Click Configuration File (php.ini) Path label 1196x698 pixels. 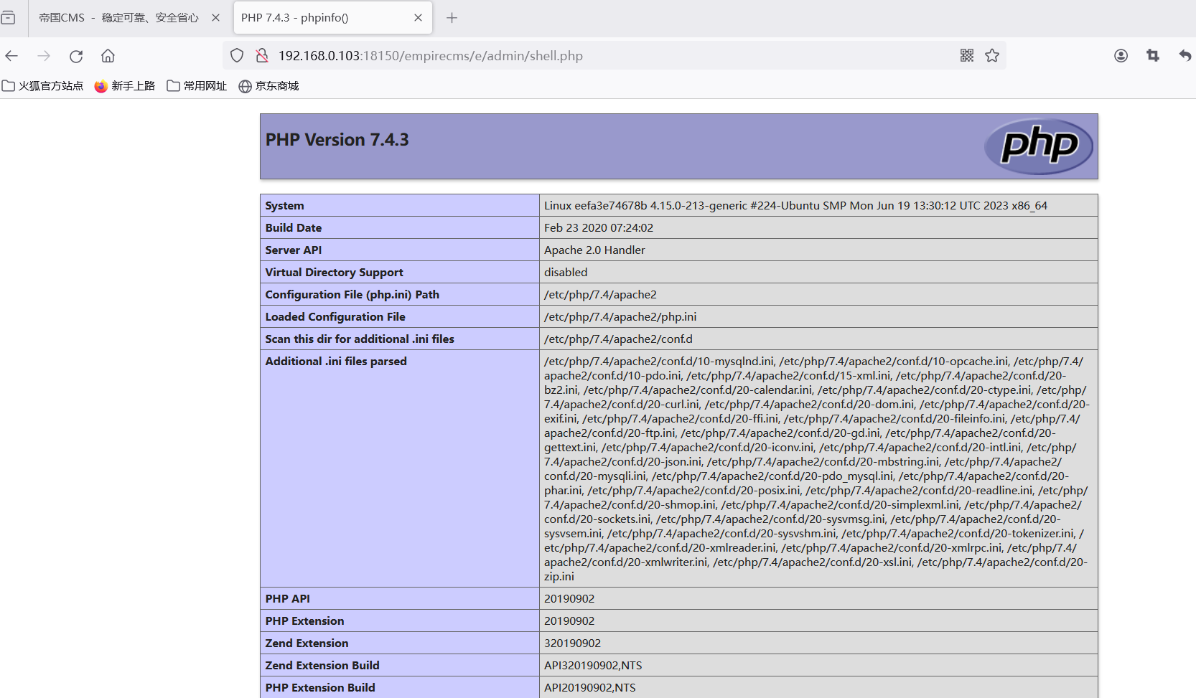pos(352,295)
